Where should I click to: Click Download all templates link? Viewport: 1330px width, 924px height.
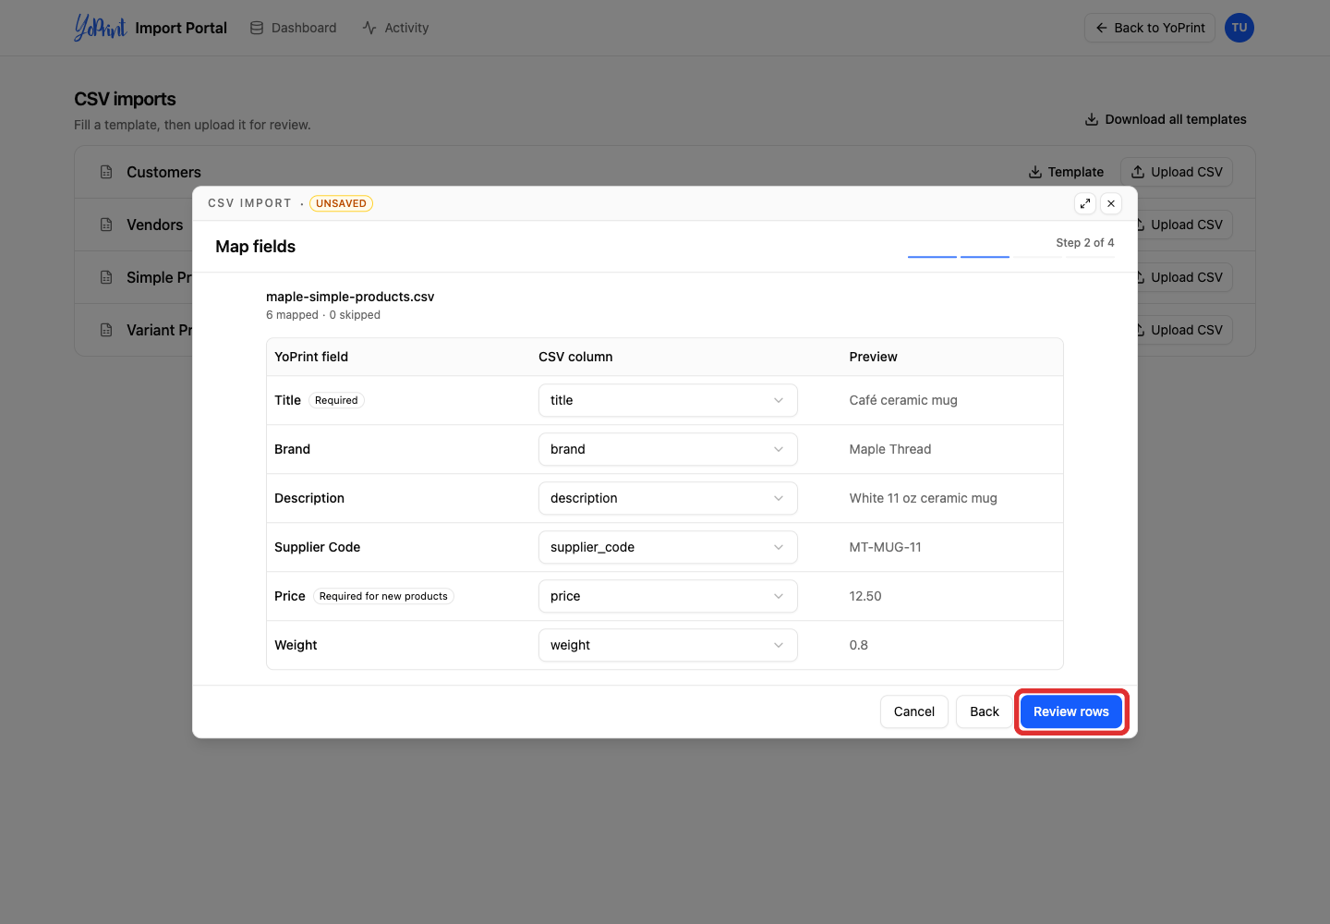pyautogui.click(x=1166, y=119)
